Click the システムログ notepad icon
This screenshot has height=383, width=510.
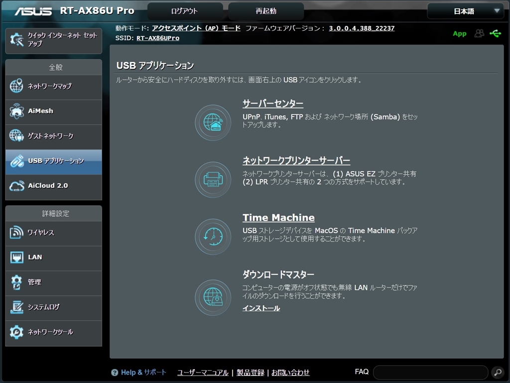pos(16,307)
